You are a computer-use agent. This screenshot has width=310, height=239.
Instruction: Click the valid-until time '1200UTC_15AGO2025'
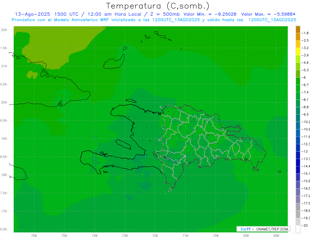[272, 20]
